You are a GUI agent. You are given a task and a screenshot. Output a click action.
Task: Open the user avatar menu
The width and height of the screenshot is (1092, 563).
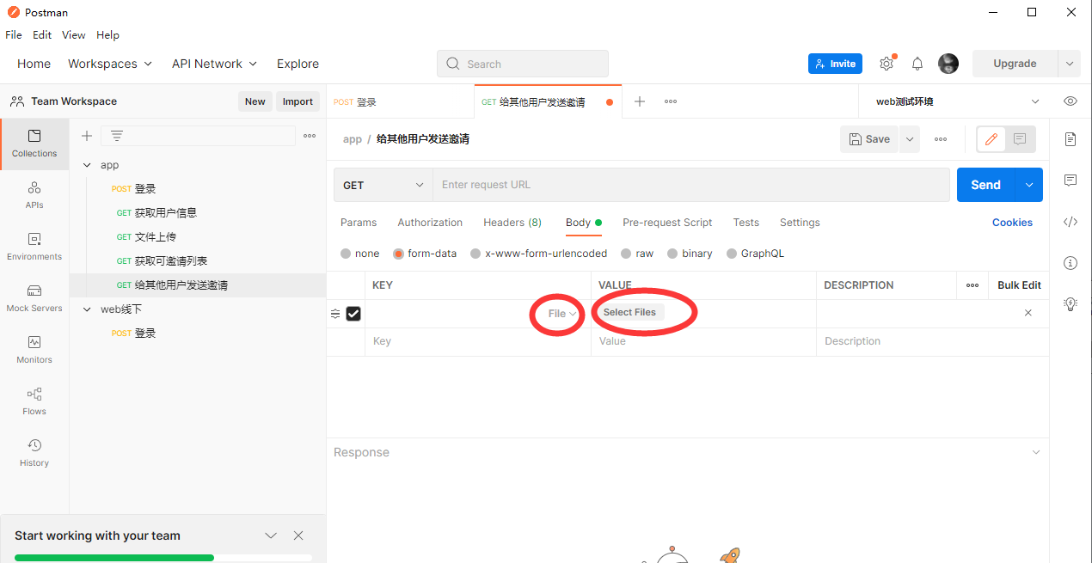tap(948, 64)
